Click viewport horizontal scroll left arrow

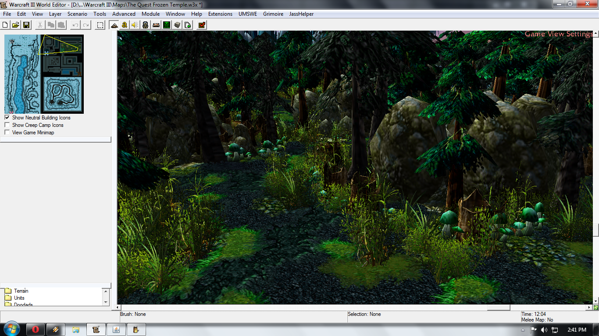coord(118,308)
